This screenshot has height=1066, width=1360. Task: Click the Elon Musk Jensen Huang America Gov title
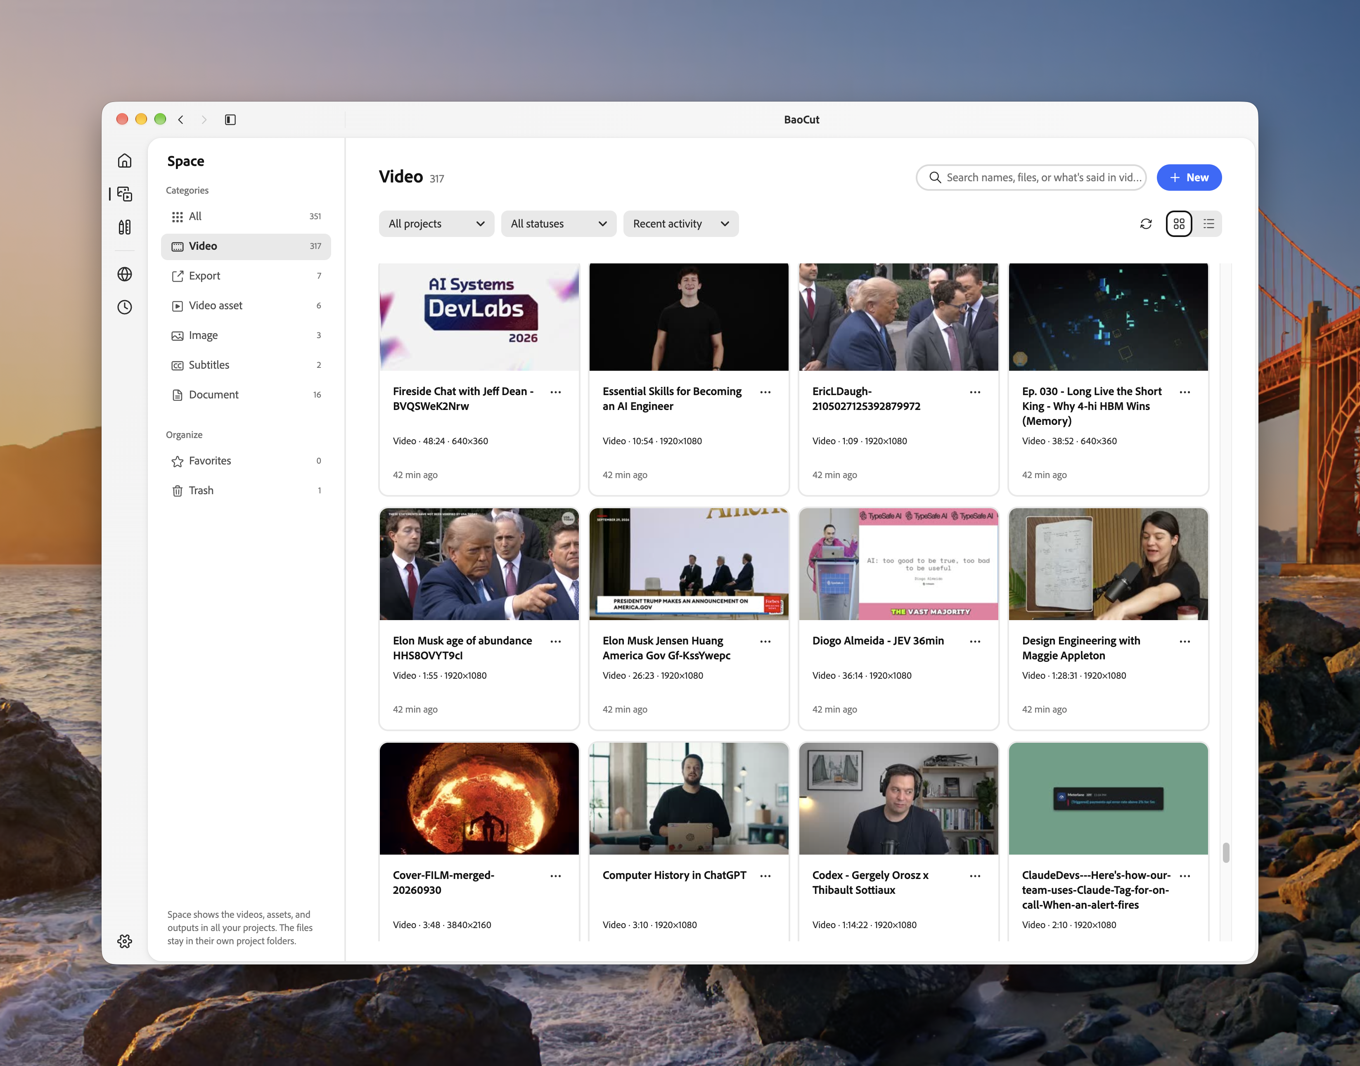click(x=666, y=648)
